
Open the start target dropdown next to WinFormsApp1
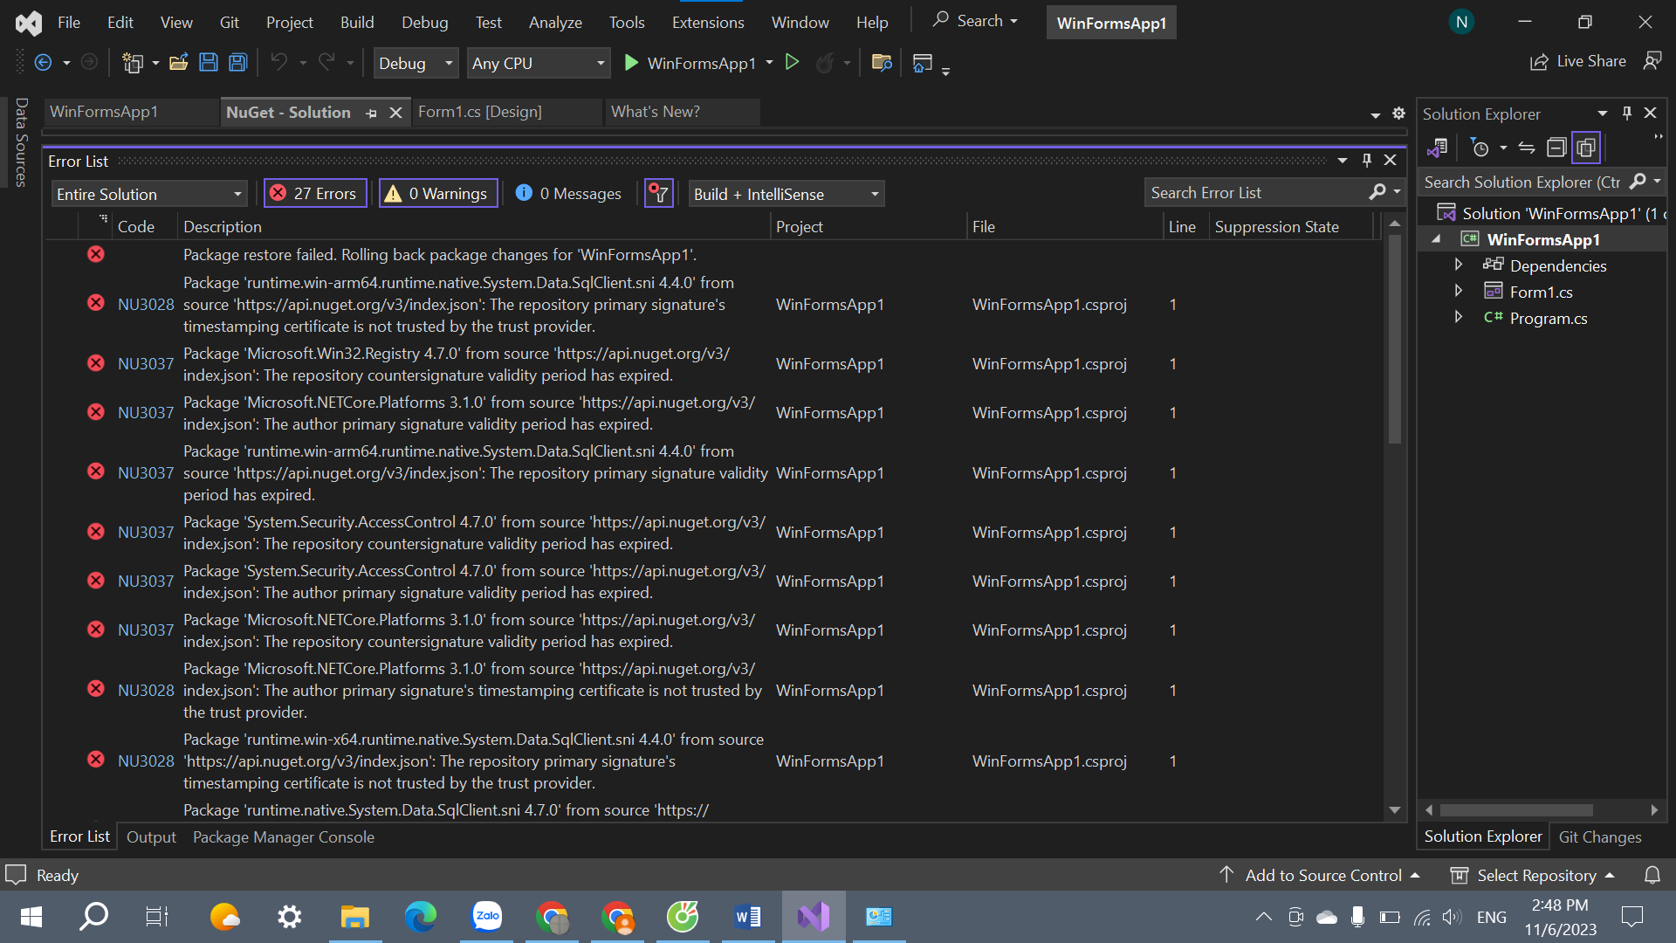click(769, 63)
